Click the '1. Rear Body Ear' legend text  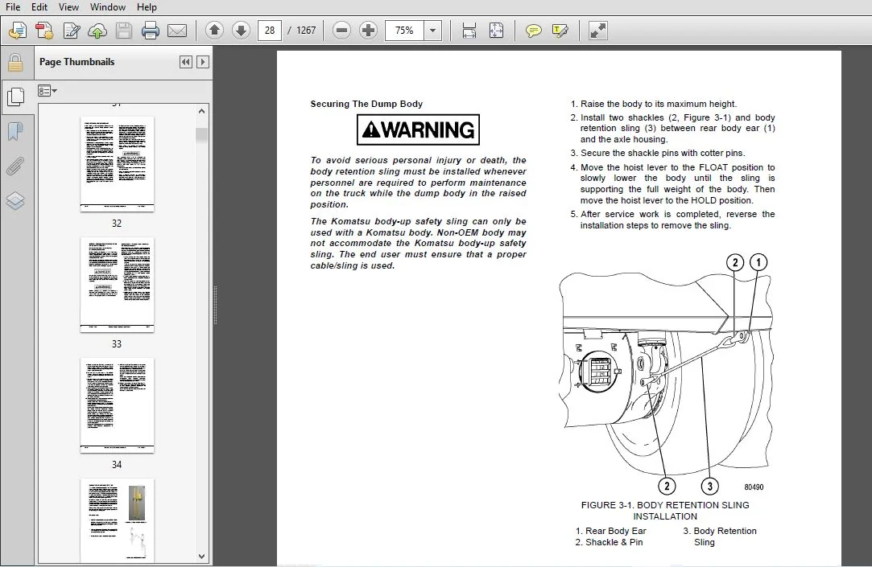[610, 531]
